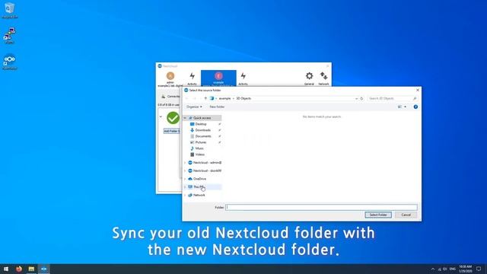Open General settings gear in Nextcloud window
Image resolution: width=487 pixels, height=274 pixels.
[x=309, y=78]
